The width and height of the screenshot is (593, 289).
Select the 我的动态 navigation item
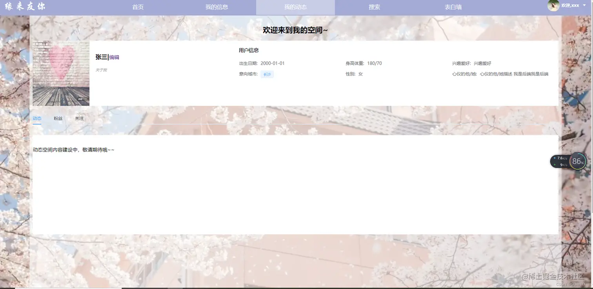point(296,7)
